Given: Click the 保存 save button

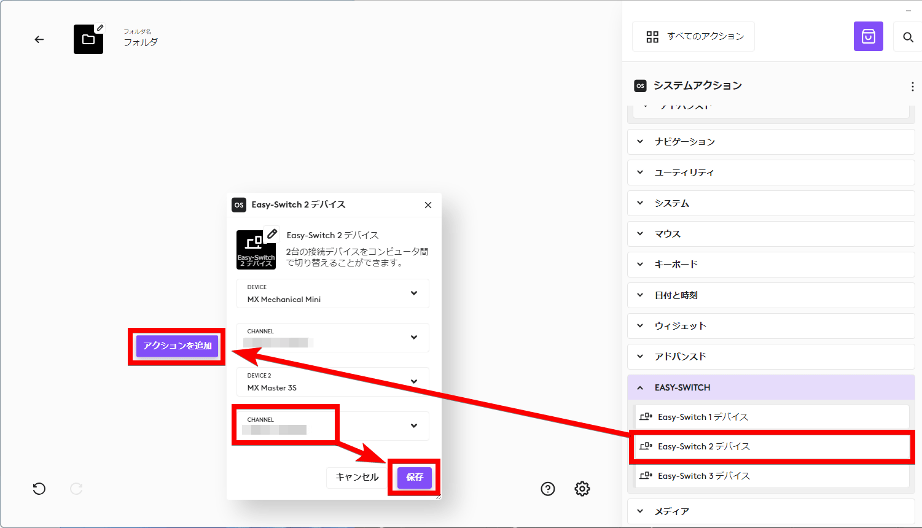Looking at the screenshot, I should (x=415, y=477).
